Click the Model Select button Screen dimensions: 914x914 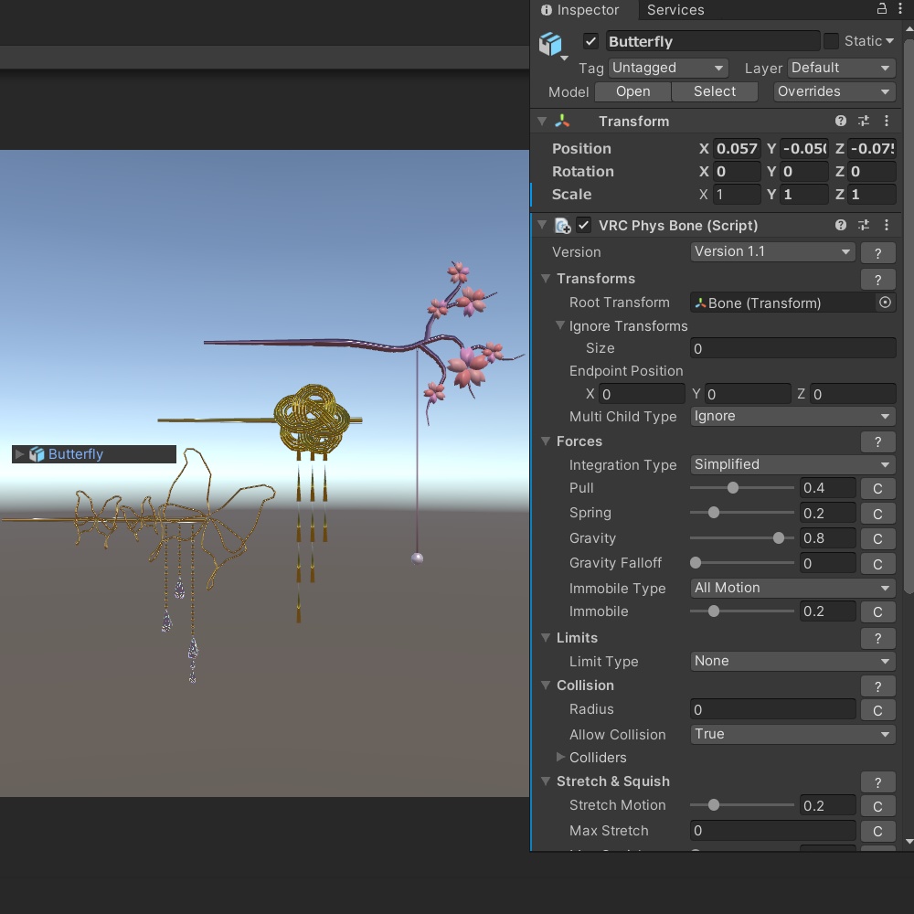[715, 91]
